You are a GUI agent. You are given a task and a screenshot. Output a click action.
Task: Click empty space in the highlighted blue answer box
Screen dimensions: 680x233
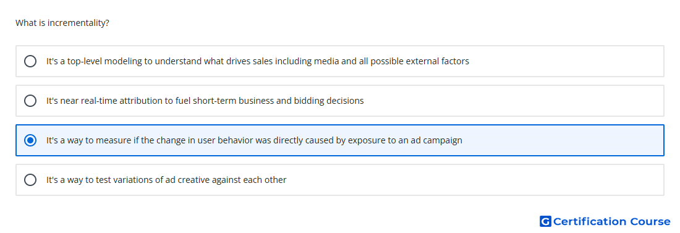[x=564, y=140]
